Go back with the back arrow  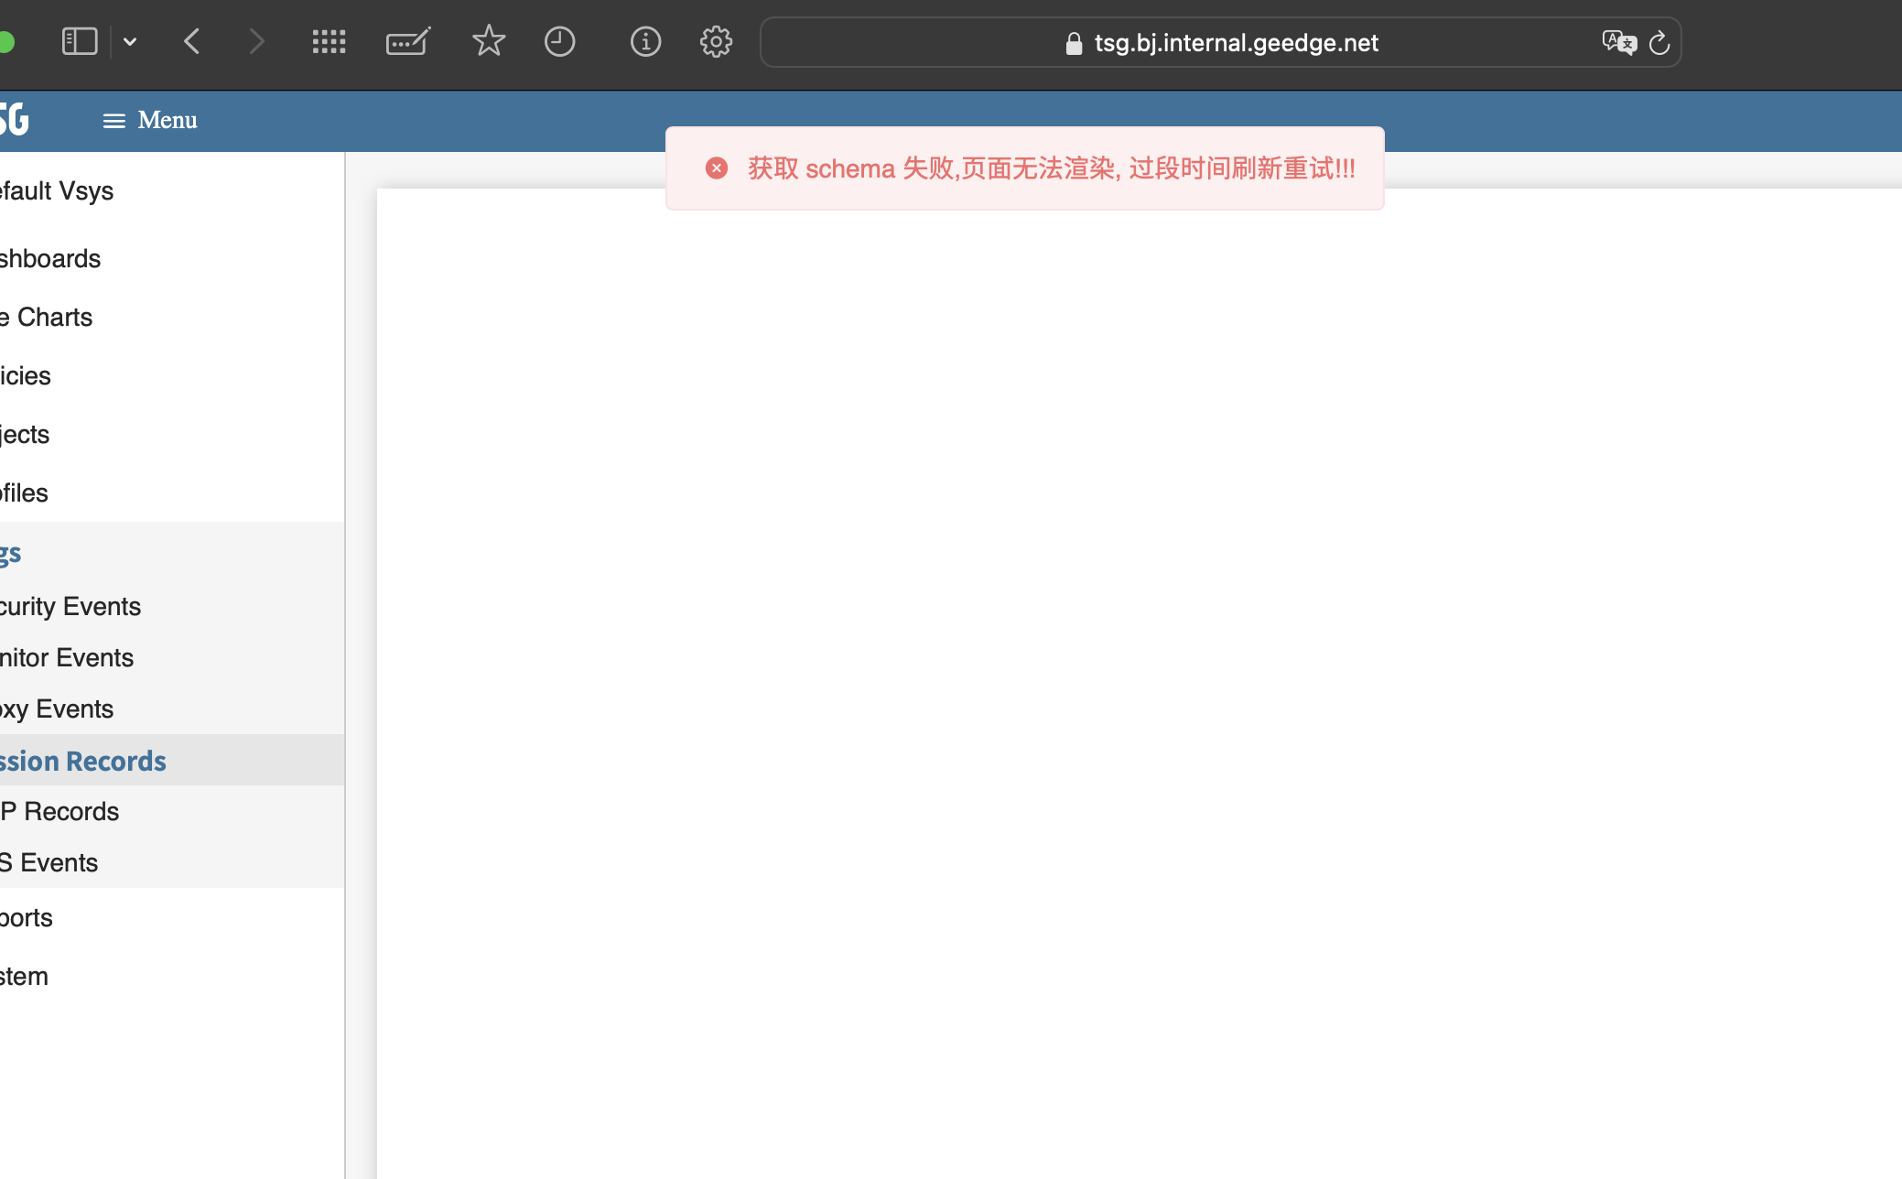coord(192,41)
